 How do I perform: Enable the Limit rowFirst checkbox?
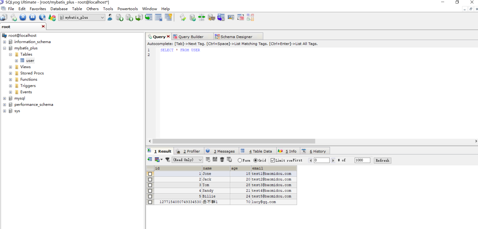273,160
